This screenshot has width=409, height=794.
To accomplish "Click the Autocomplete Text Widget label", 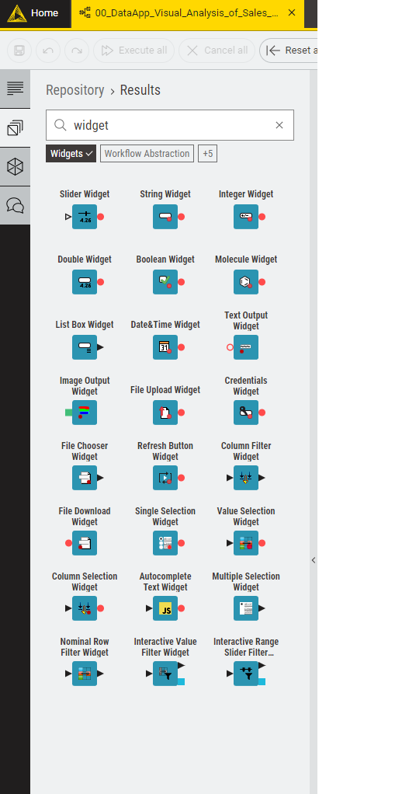I will [165, 582].
